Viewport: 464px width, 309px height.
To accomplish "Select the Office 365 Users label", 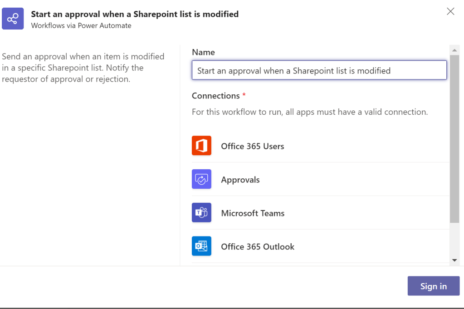I will tap(252, 147).
